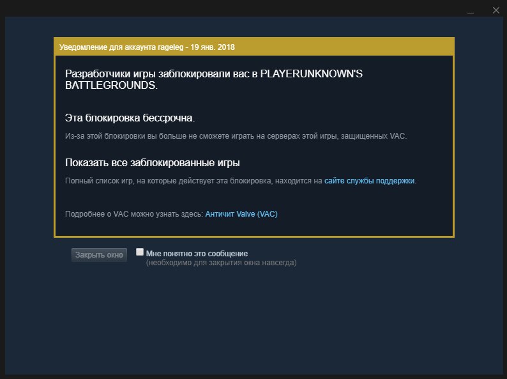
Task: Click the text 'Подробнее о VAC можно узнать здесь:'
Action: (x=134, y=214)
